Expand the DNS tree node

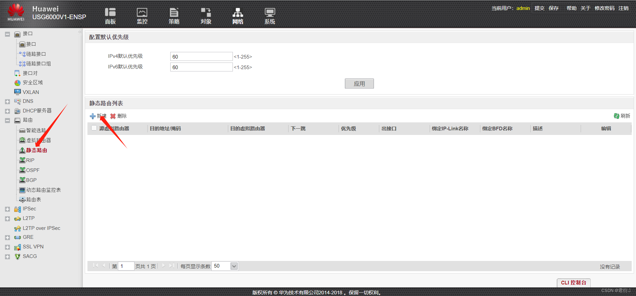tap(7, 102)
